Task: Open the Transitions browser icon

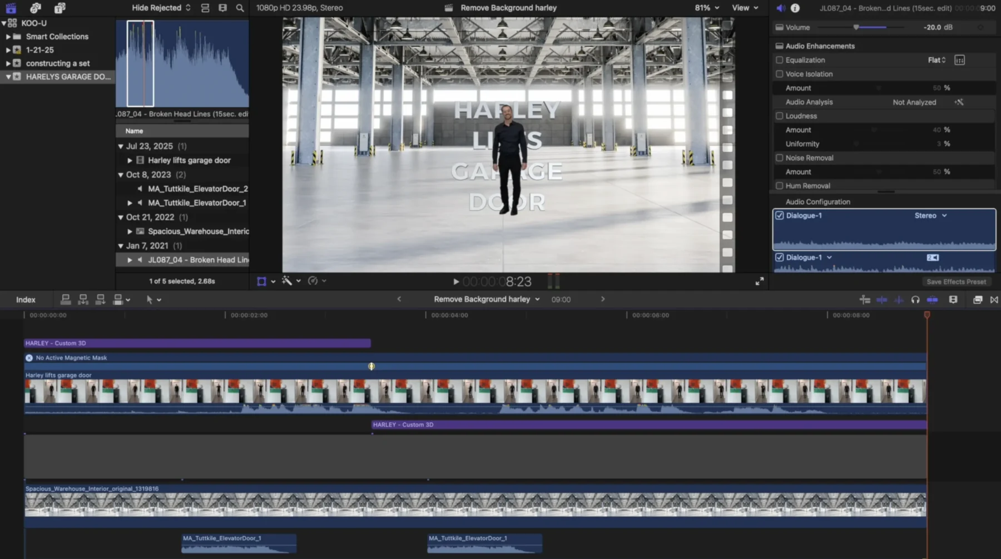Action: (994, 300)
